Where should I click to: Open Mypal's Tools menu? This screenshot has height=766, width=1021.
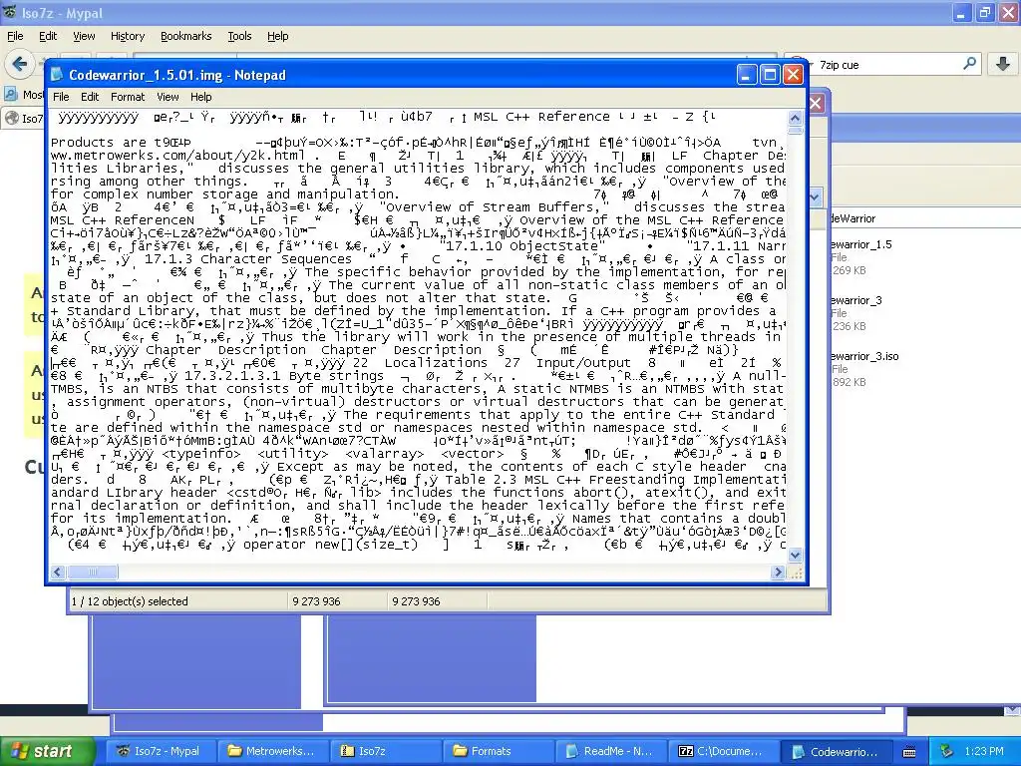click(x=239, y=36)
